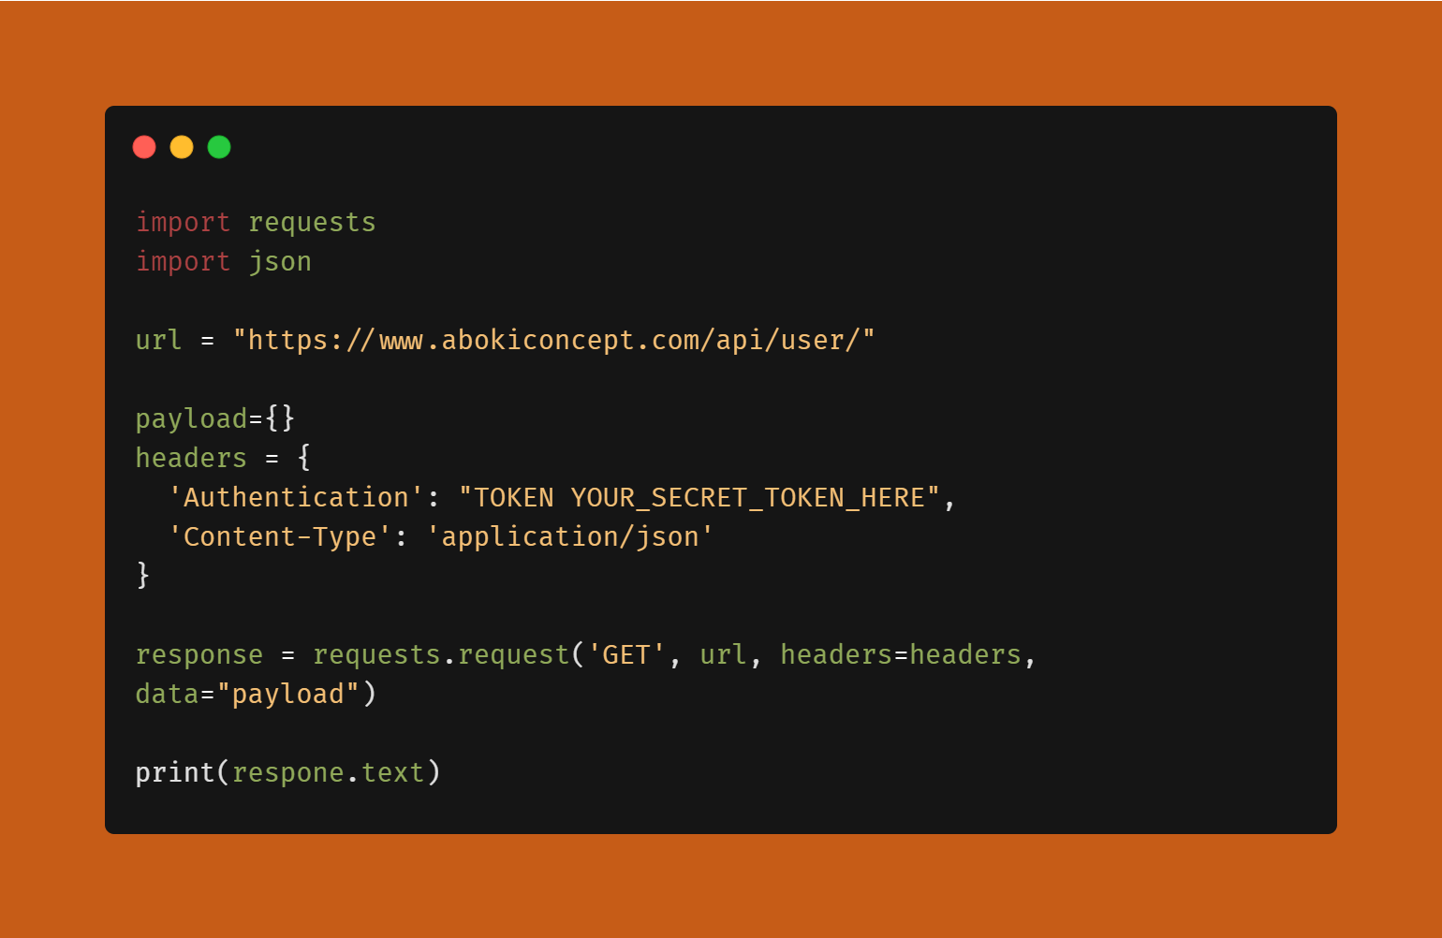Select the json module name

[280, 262]
